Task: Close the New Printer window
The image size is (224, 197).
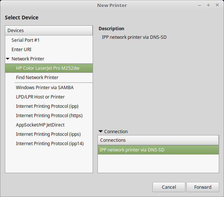Action: 217,5
